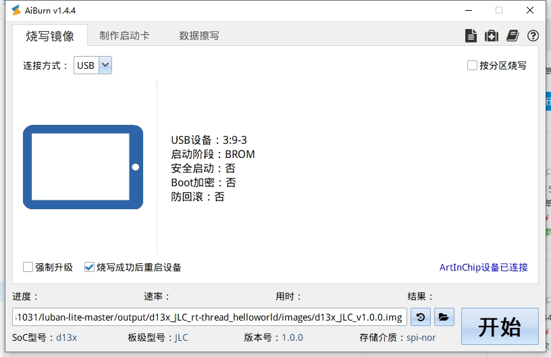The image size is (551, 357).
Task: Open the first-aid kit repair tool icon
Action: pos(492,36)
